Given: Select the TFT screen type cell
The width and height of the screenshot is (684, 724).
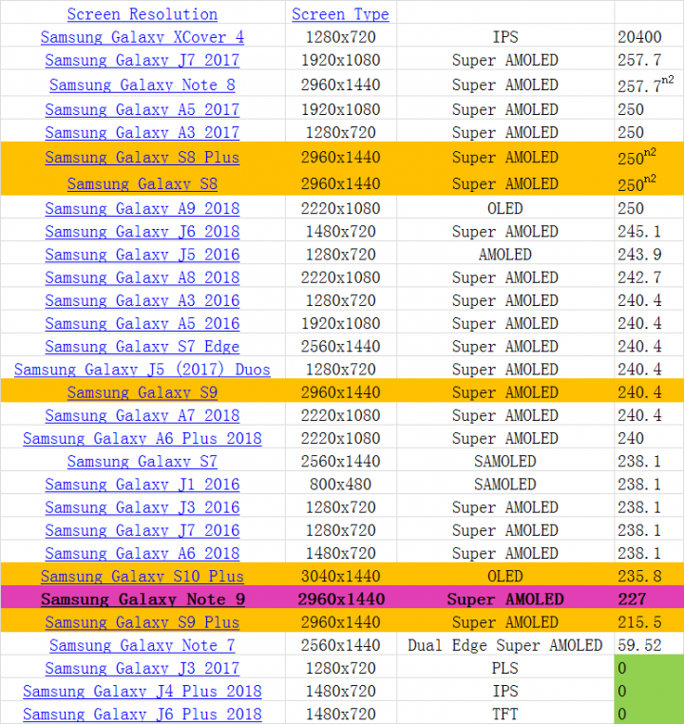Looking at the screenshot, I should 505,714.
